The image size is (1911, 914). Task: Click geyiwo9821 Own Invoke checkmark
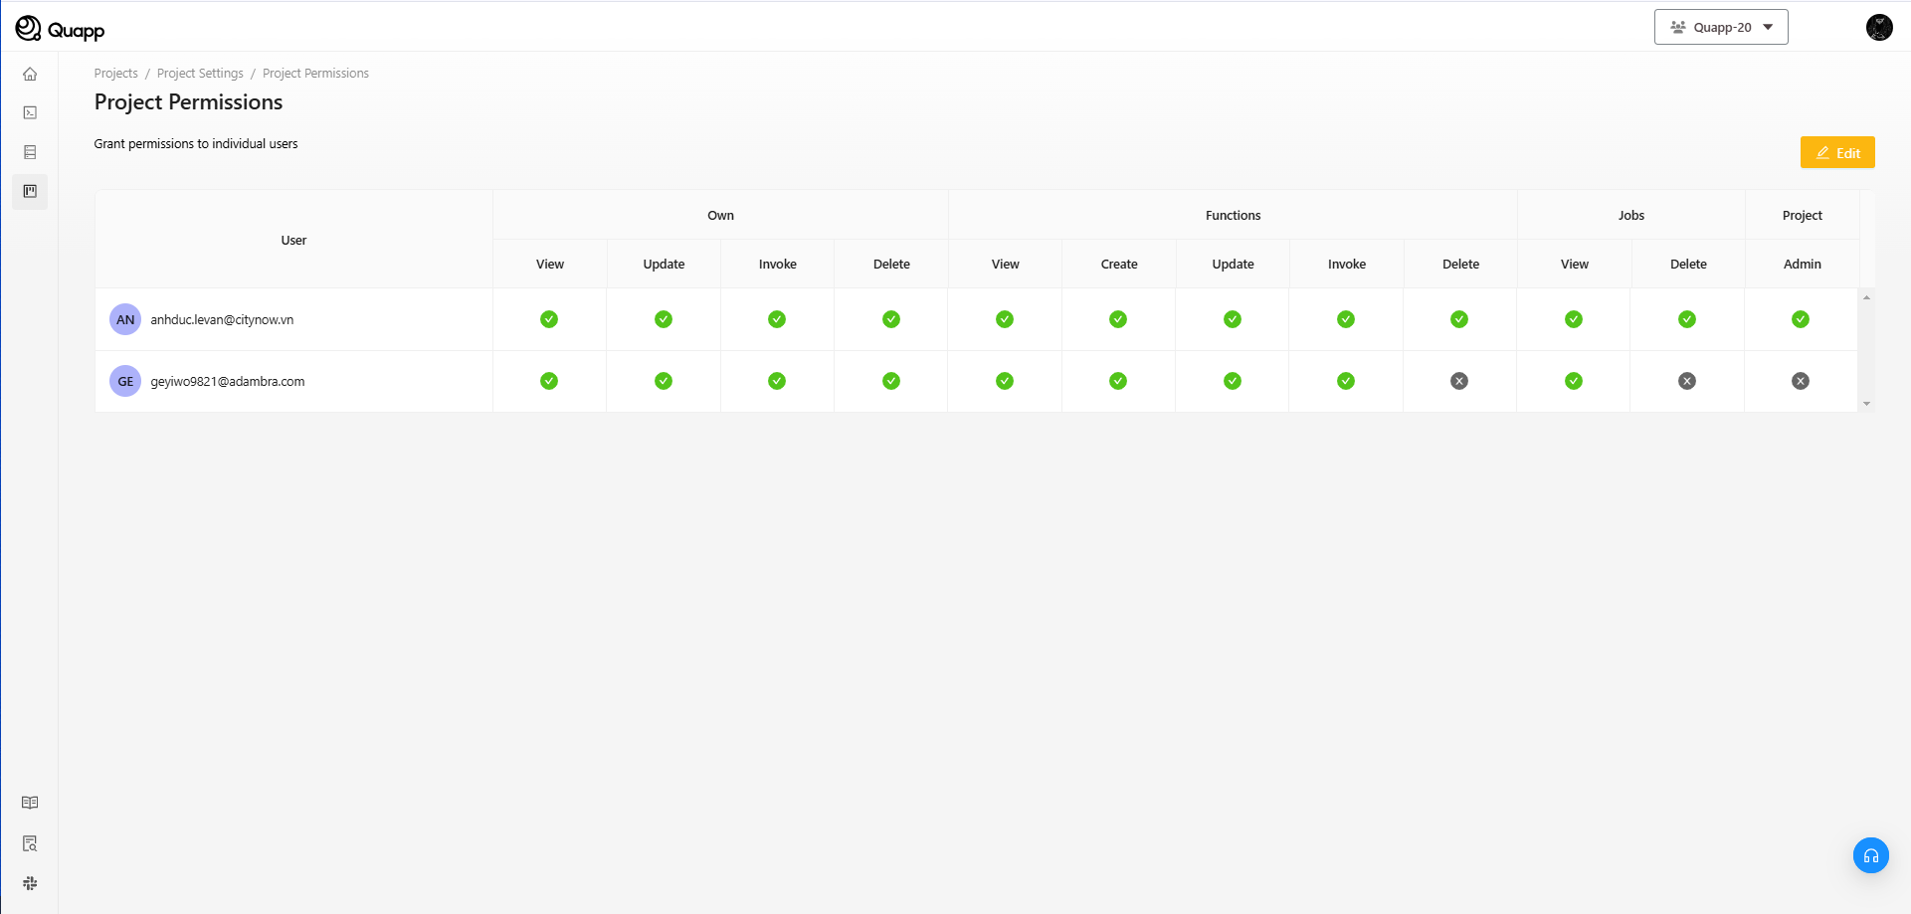tap(777, 381)
